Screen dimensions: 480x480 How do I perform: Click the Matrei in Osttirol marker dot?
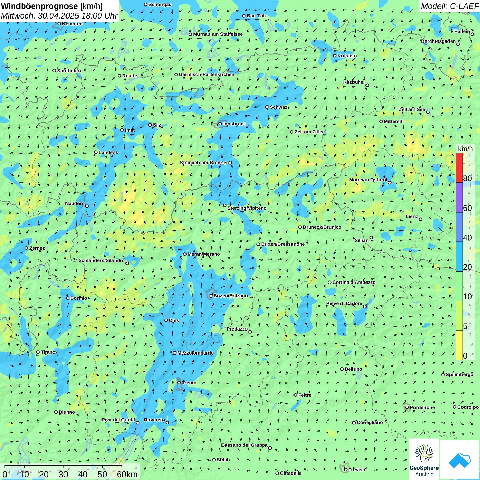(x=389, y=183)
